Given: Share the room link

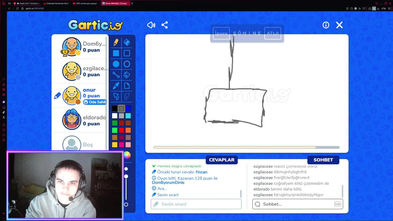Looking at the screenshot, I should pyautogui.click(x=165, y=25).
